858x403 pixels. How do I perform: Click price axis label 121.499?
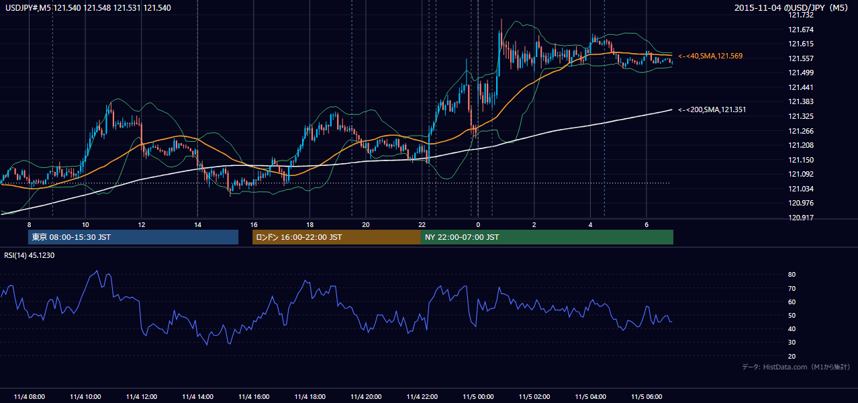pos(801,73)
